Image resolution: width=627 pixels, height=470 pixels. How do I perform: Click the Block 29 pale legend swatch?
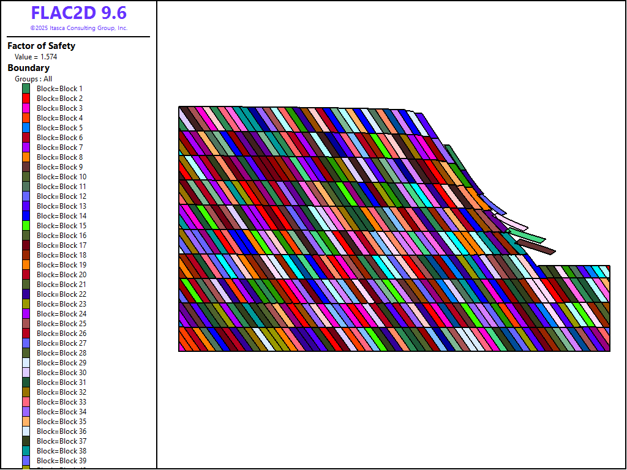[x=26, y=363]
